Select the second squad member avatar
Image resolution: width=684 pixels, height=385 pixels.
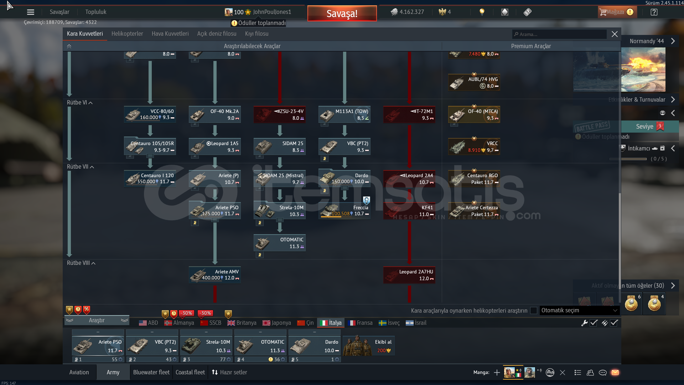[x=530, y=372]
